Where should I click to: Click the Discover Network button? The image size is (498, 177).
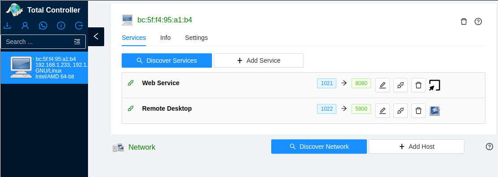pos(319,147)
